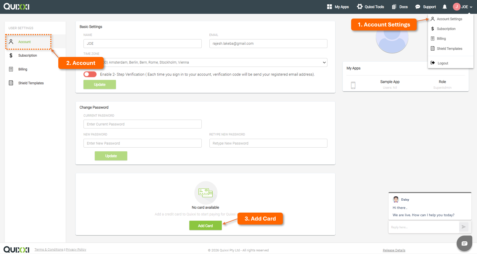Click the Enter New Password field
The width and height of the screenshot is (477, 254).
(142, 143)
